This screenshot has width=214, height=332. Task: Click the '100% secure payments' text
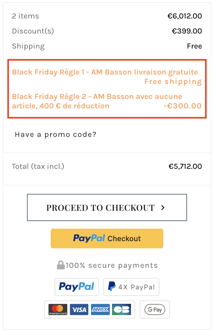pos(112,266)
